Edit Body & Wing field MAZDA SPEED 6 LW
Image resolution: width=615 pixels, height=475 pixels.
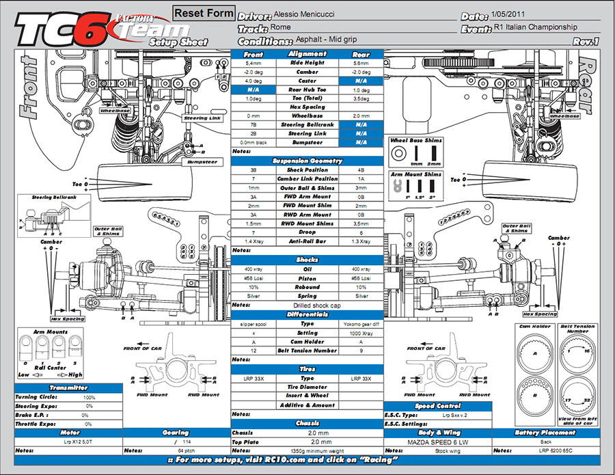[x=437, y=442]
